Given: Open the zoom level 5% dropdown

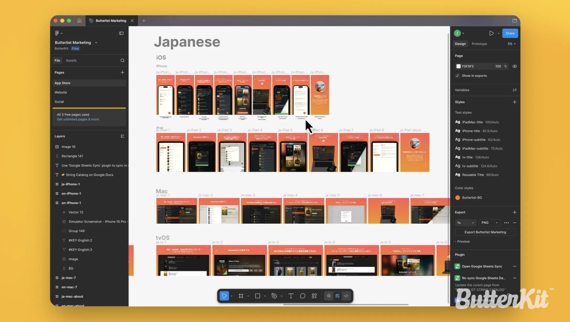Looking at the screenshot, I should click(x=512, y=44).
